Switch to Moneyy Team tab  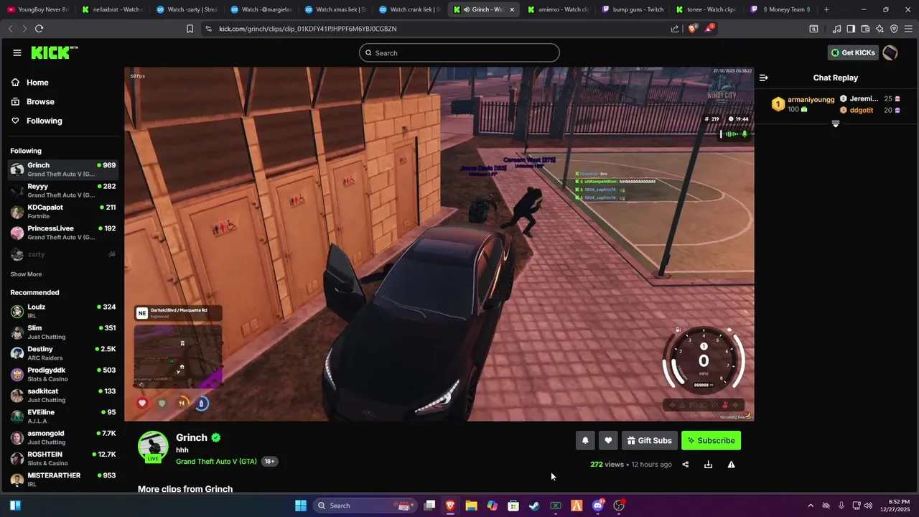click(780, 9)
